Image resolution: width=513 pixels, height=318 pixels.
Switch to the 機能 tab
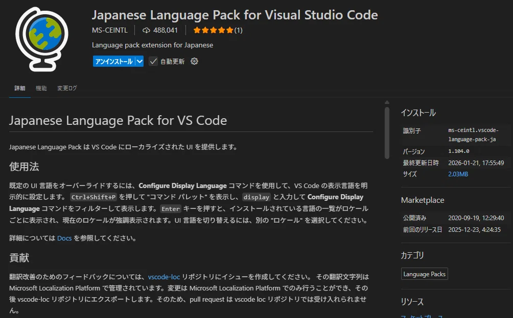[41, 88]
